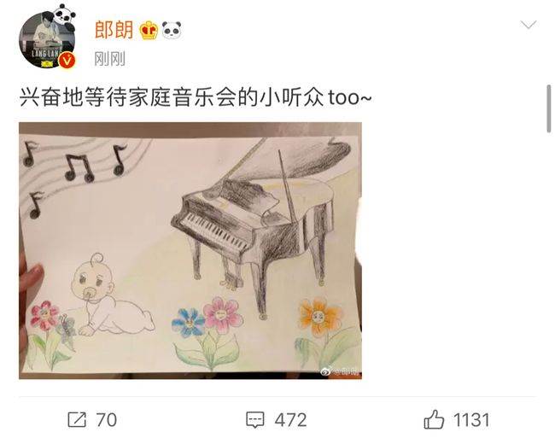555x438 pixels.
Task: Tap the panda emoji beside the username
Action: click(x=172, y=30)
